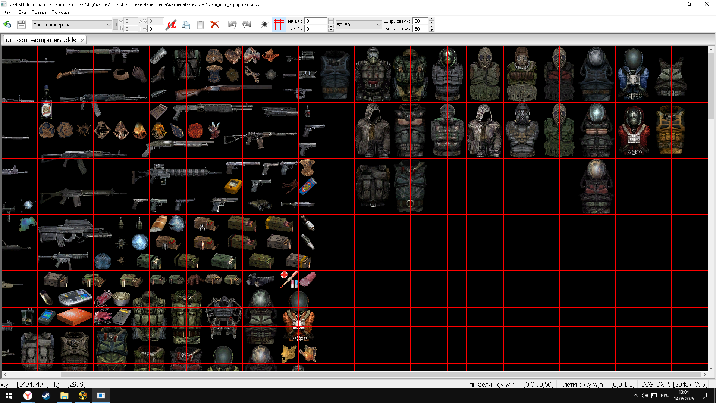Open the 'Просто копировать' dropdown

(72, 25)
